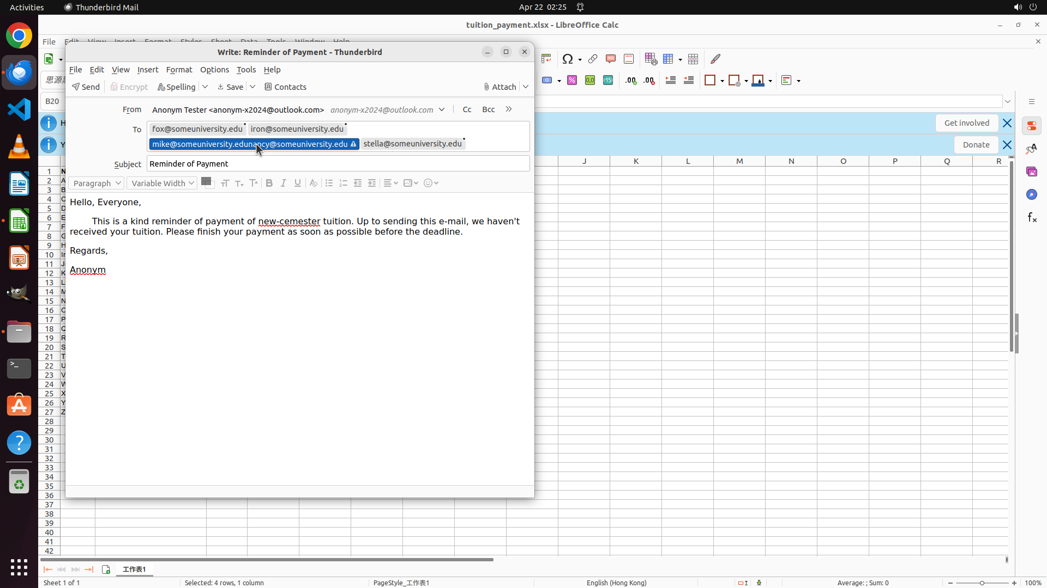Expand the From sender address dropdown
1047x588 pixels.
(x=442, y=109)
